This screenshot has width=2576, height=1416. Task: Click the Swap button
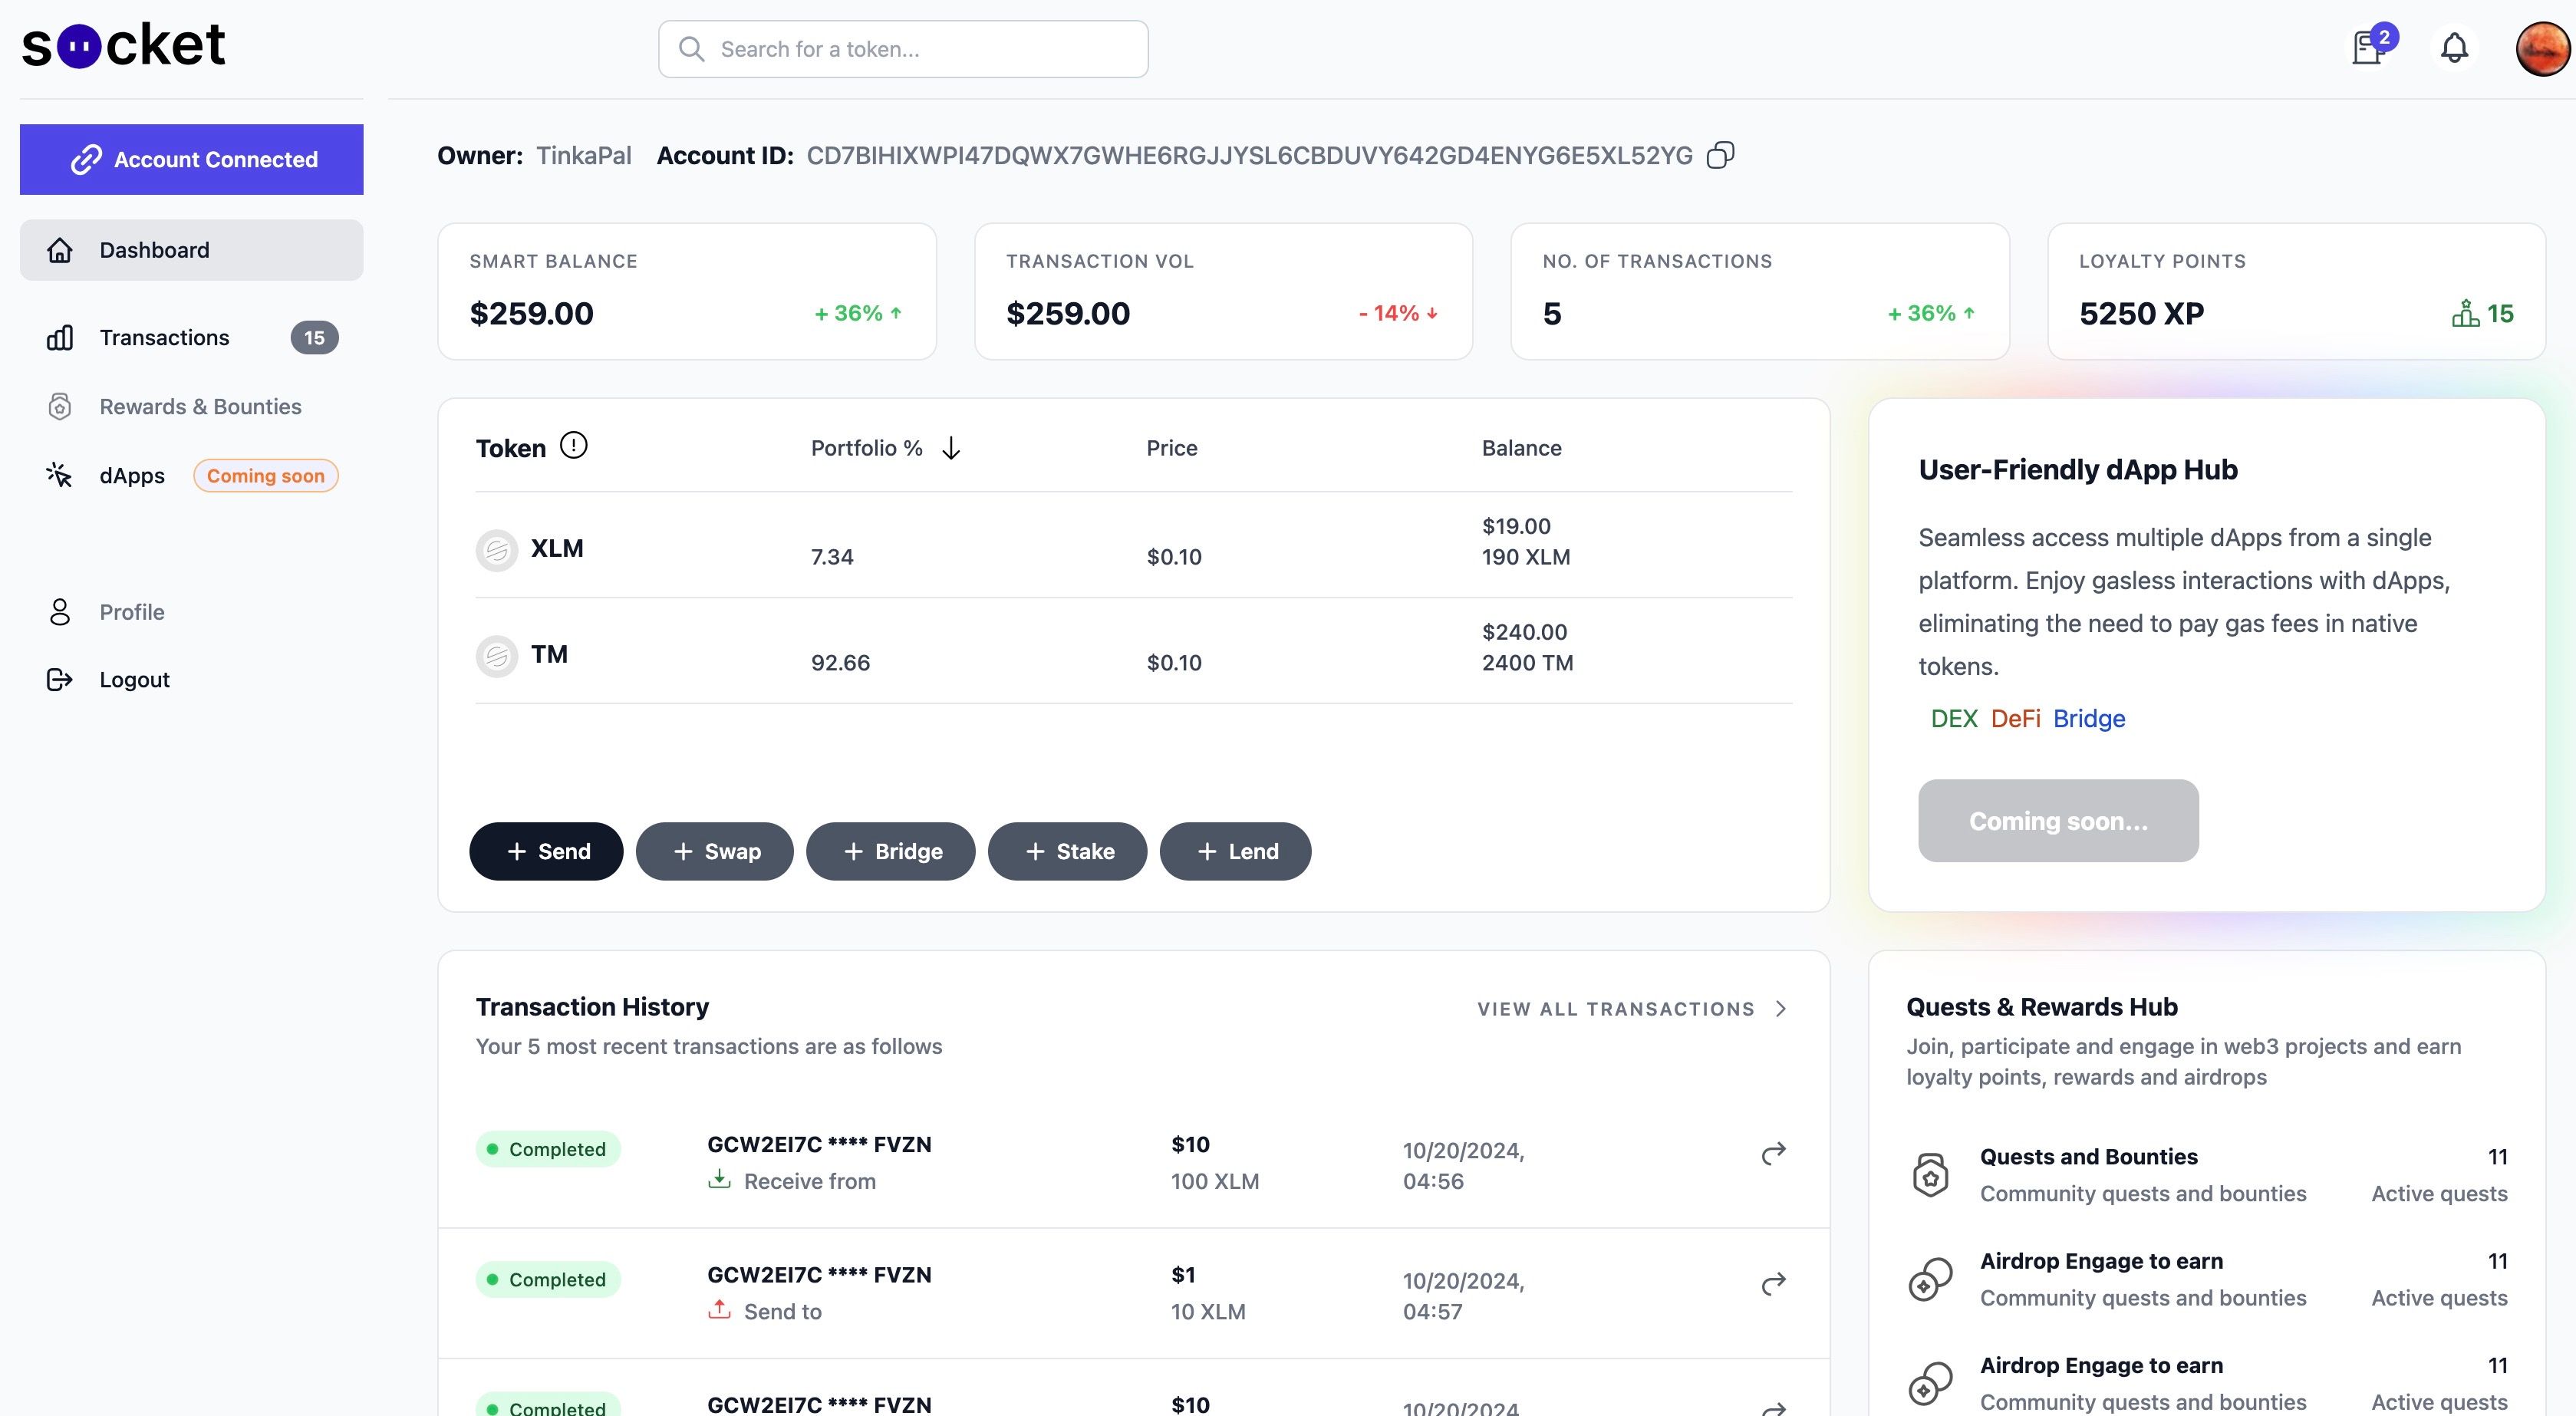pyautogui.click(x=715, y=851)
